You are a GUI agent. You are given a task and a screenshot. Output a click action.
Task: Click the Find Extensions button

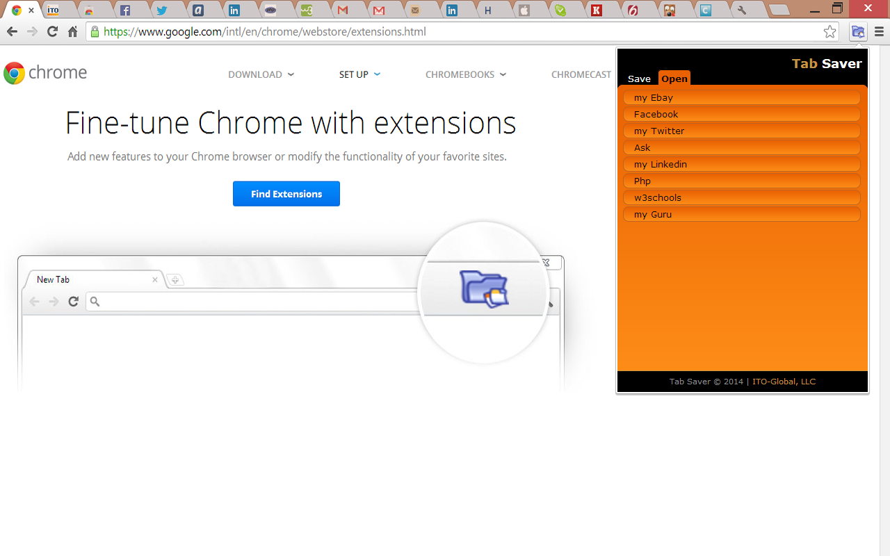click(x=286, y=194)
